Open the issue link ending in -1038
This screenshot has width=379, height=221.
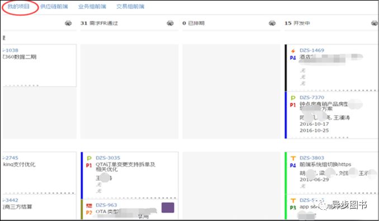[11, 50]
